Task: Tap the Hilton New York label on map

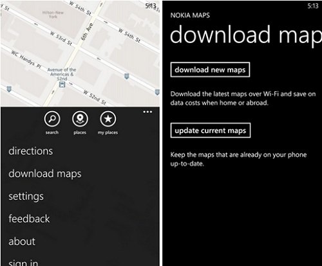Action: pyautogui.click(x=53, y=14)
